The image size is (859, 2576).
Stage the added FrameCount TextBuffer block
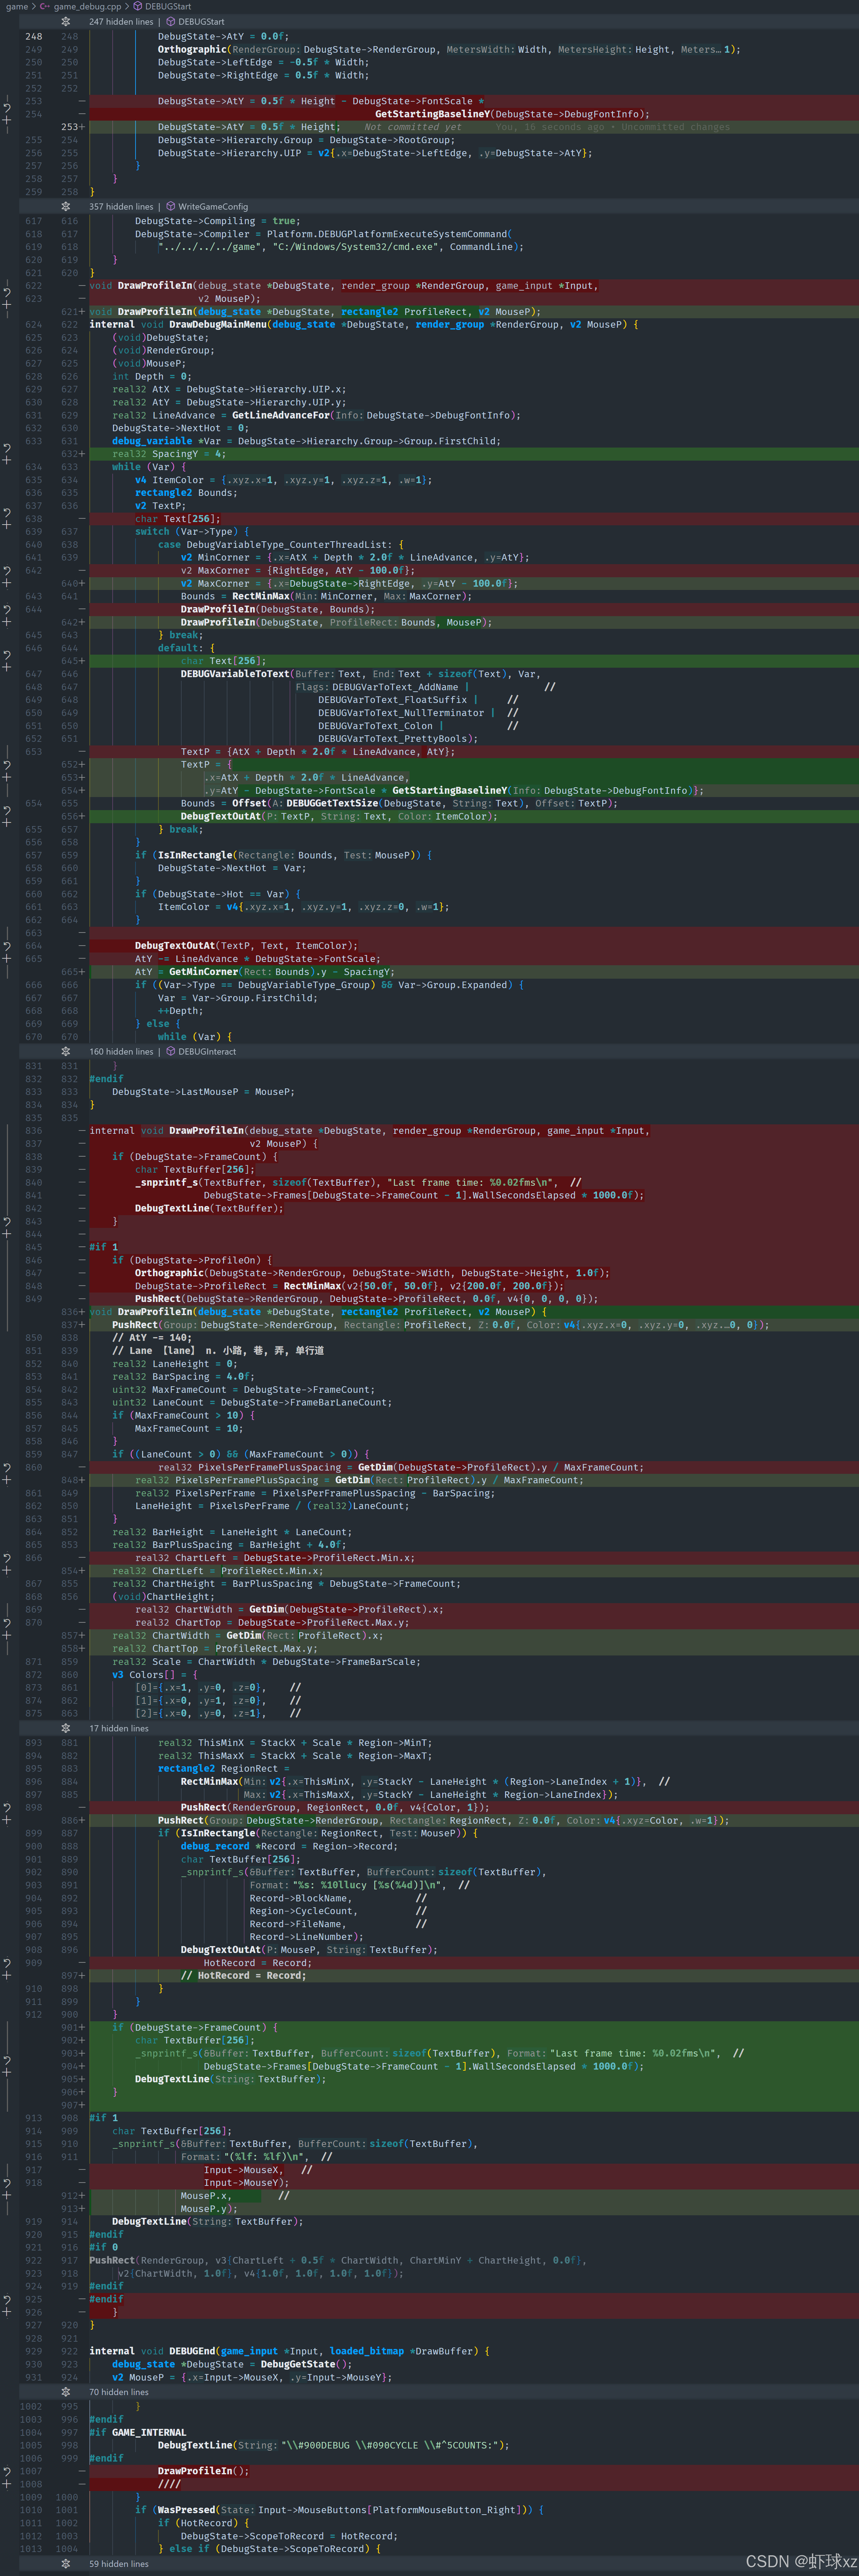6,2072
